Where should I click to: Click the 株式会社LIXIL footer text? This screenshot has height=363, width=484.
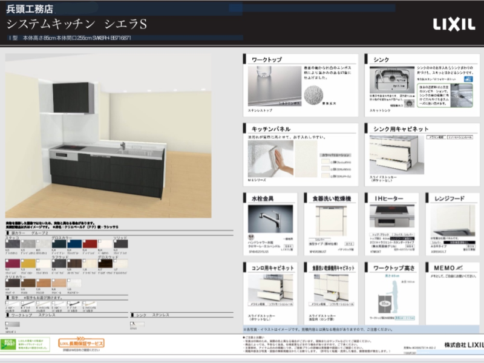click(x=464, y=345)
